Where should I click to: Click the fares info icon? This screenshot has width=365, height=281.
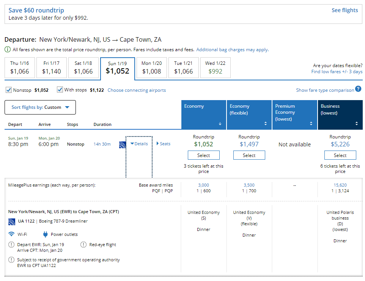(8, 49)
